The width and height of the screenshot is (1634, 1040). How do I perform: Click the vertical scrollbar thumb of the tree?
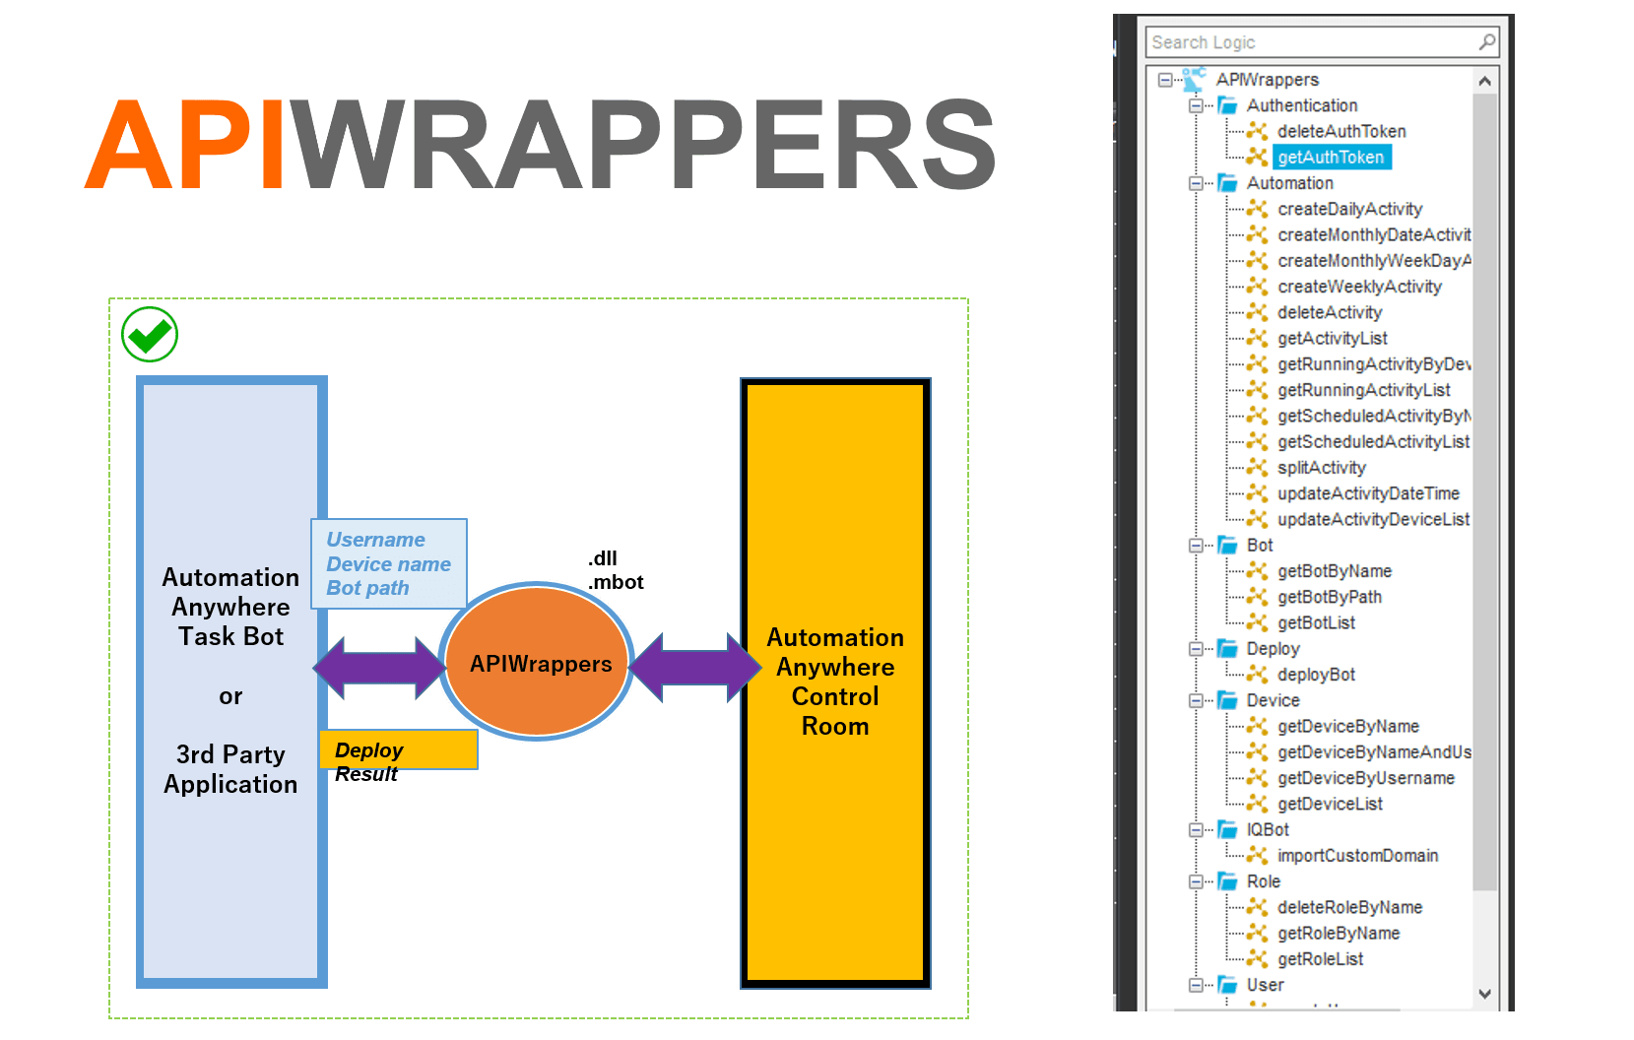(1485, 491)
